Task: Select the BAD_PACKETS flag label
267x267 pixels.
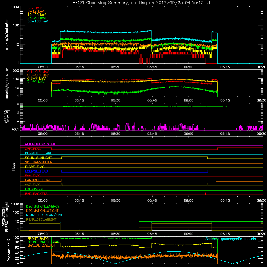Action: pyautogui.click(x=36, y=194)
